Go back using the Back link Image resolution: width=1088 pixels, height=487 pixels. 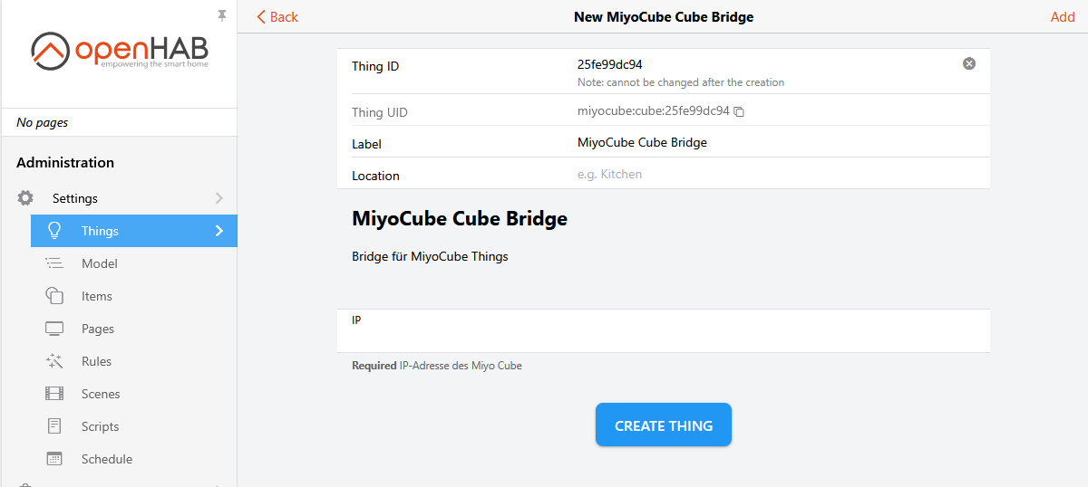pos(277,17)
